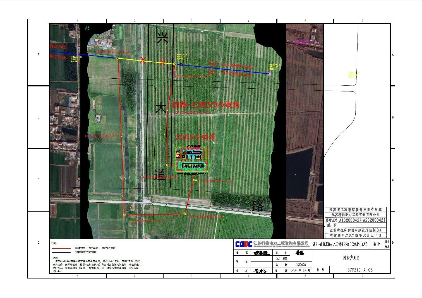Click the green 'A3' sheet label
422x298 pixels.
tap(87, 28)
